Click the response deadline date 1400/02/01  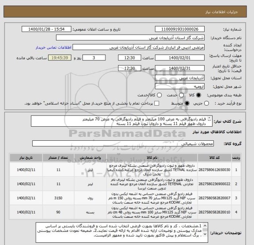179,58
